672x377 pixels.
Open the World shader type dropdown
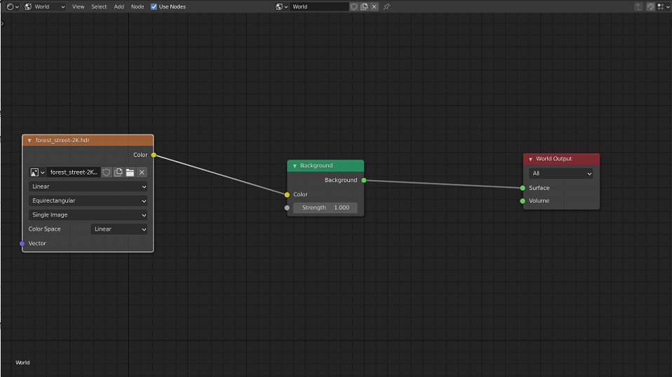click(x=45, y=6)
